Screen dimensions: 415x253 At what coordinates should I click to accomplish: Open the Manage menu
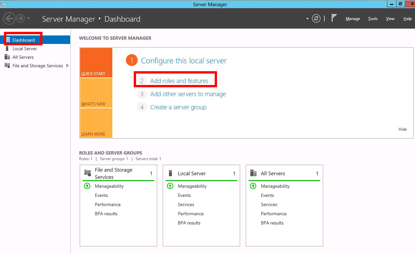pyautogui.click(x=353, y=19)
